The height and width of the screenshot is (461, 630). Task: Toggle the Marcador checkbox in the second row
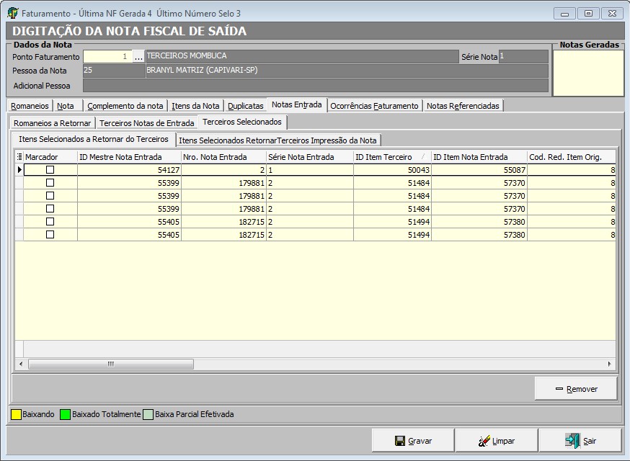pos(50,183)
